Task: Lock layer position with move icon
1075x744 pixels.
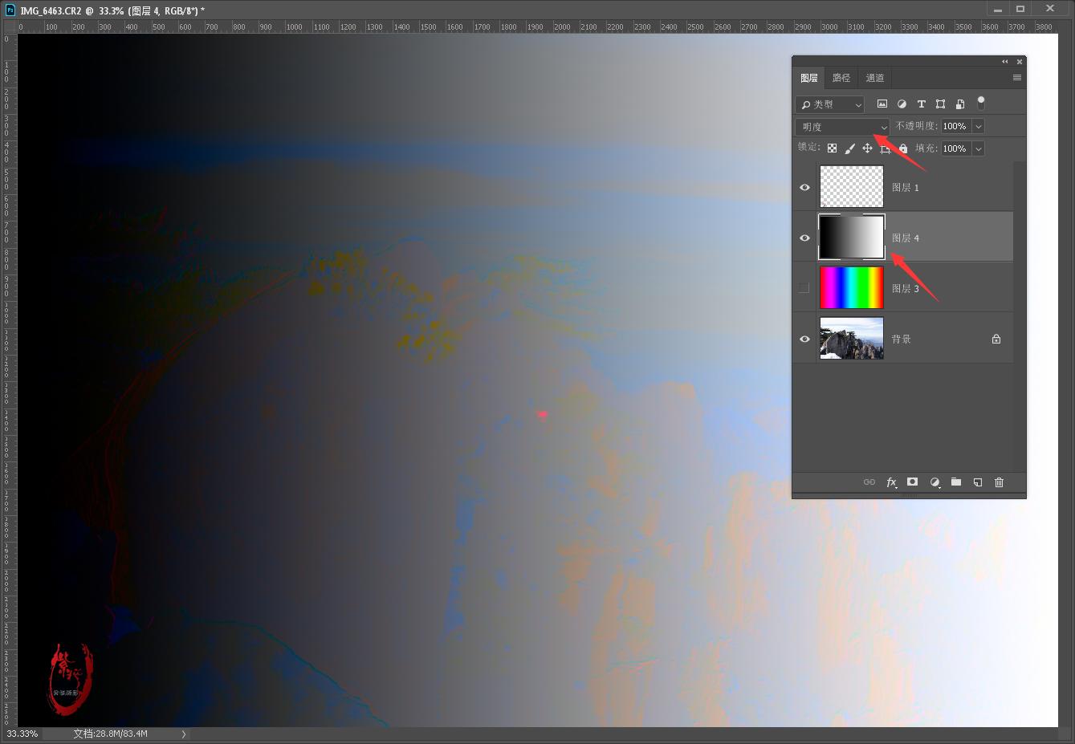Action: (x=867, y=148)
